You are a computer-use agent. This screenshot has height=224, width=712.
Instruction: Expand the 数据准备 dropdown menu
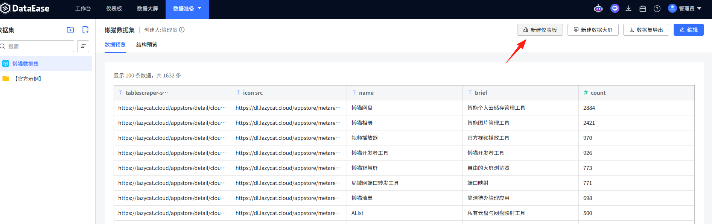point(187,9)
